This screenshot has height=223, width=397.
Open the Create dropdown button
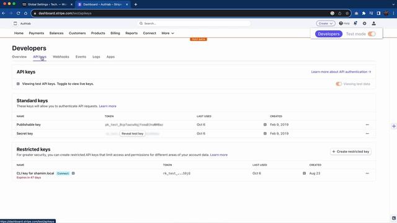click(x=326, y=24)
